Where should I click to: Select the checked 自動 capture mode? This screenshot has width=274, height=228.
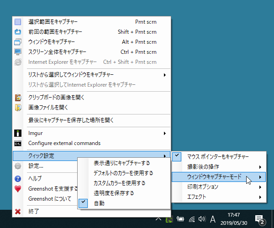pos(124,203)
